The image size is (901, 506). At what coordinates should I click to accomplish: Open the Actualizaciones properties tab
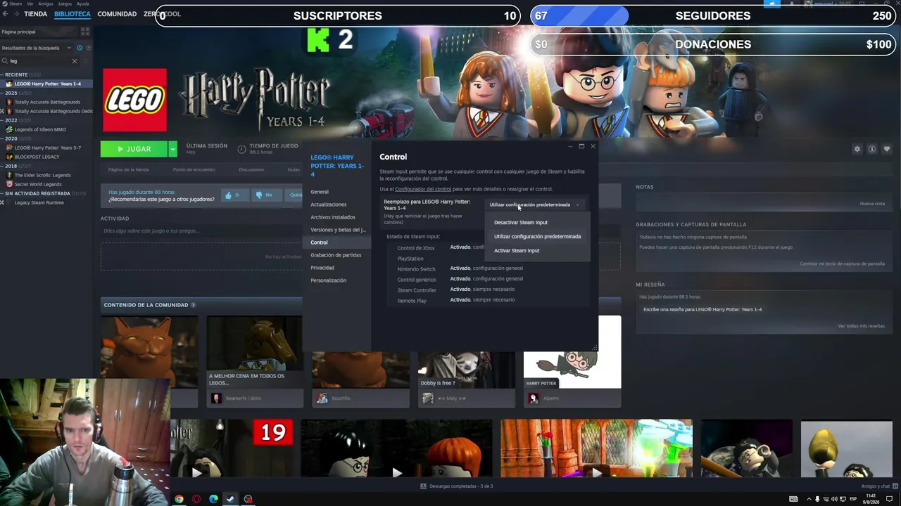pyautogui.click(x=329, y=205)
